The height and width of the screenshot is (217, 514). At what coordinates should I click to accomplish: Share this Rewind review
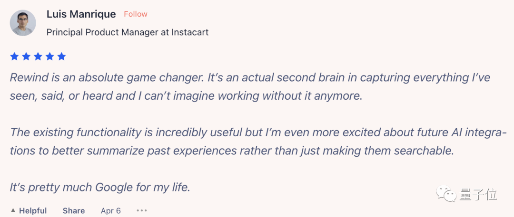73,210
